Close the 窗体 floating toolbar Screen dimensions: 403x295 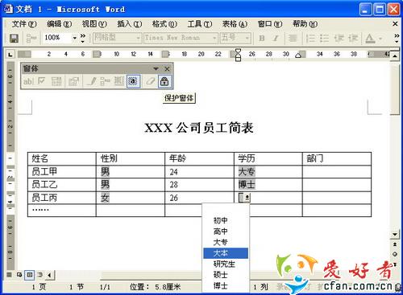click(167, 69)
